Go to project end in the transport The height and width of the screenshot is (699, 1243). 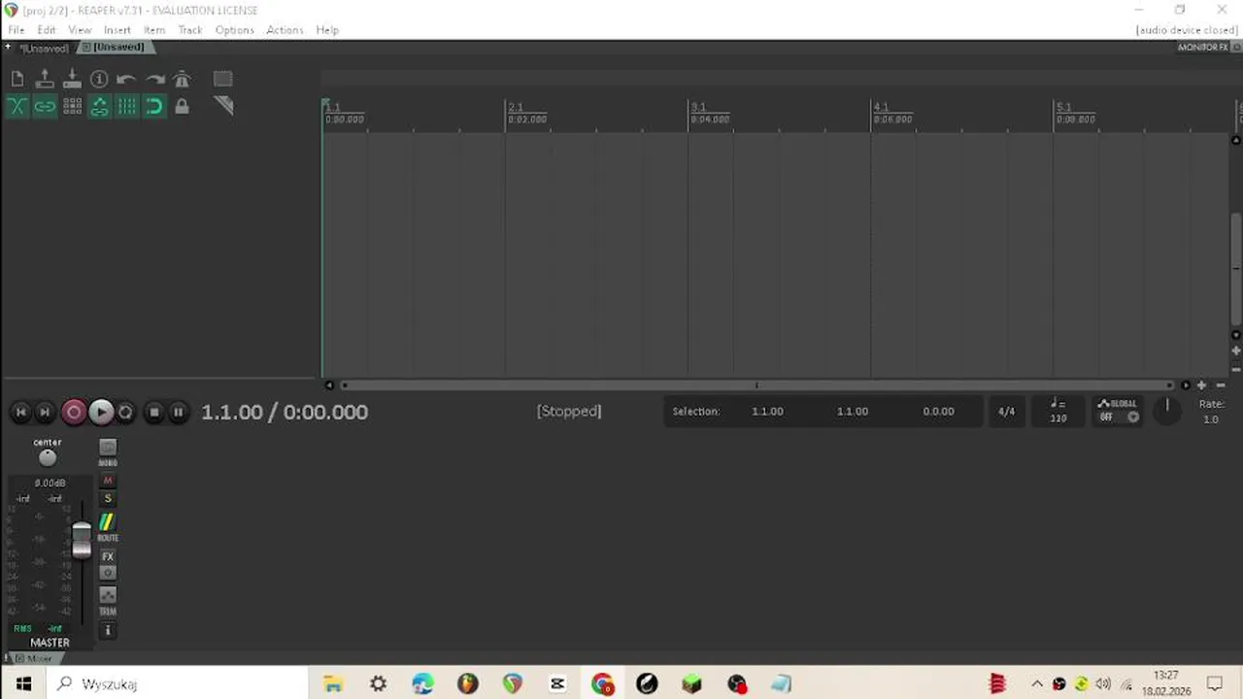(44, 413)
